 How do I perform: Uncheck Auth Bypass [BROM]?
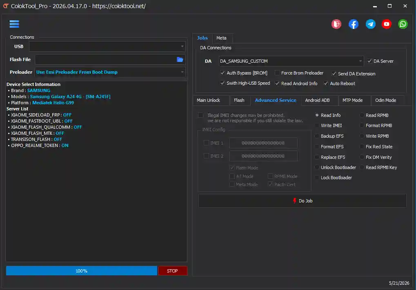[x=222, y=73]
